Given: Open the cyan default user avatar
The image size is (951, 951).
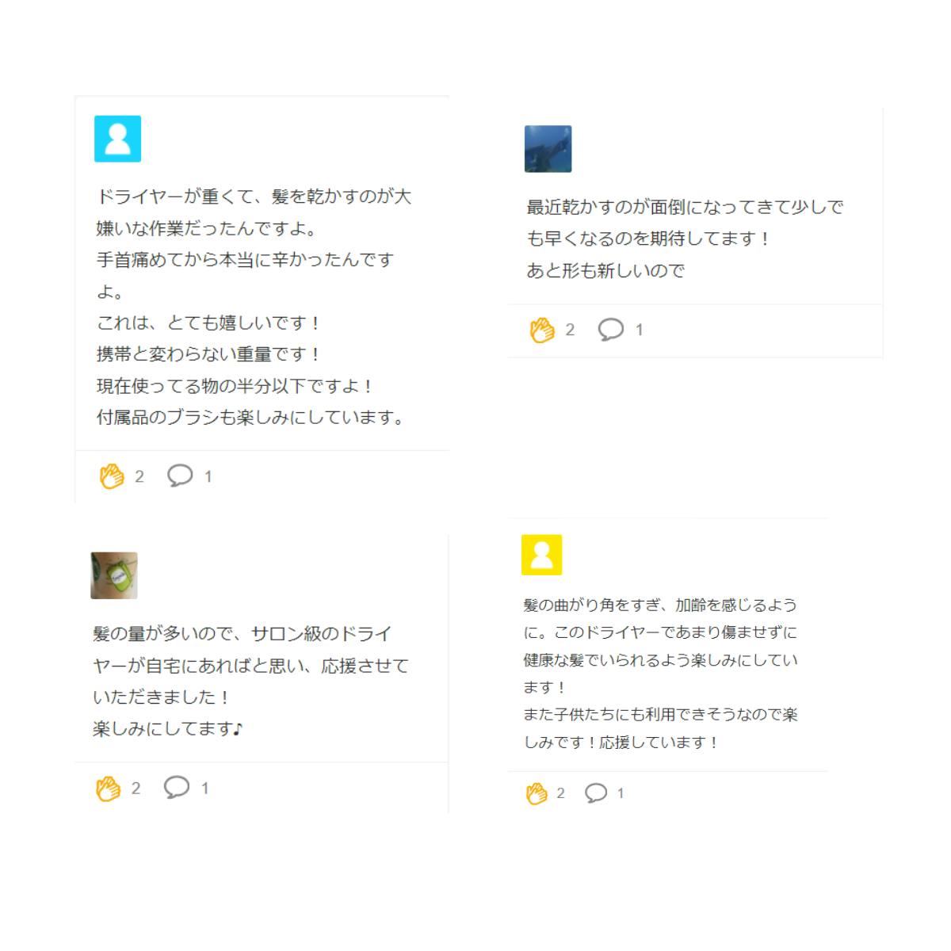Looking at the screenshot, I should click(117, 139).
